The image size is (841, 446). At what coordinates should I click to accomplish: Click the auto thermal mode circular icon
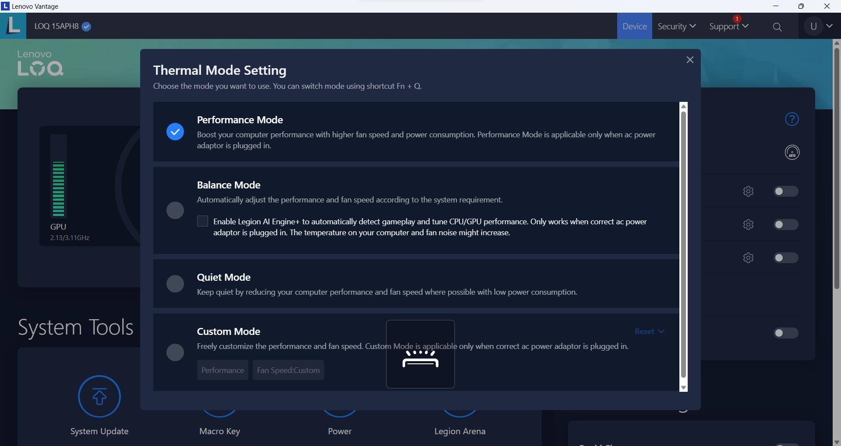792,153
